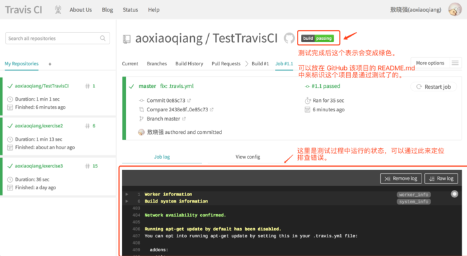The height and width of the screenshot is (256, 467).
Task: Open the Raw log button
Action: pos(441,179)
